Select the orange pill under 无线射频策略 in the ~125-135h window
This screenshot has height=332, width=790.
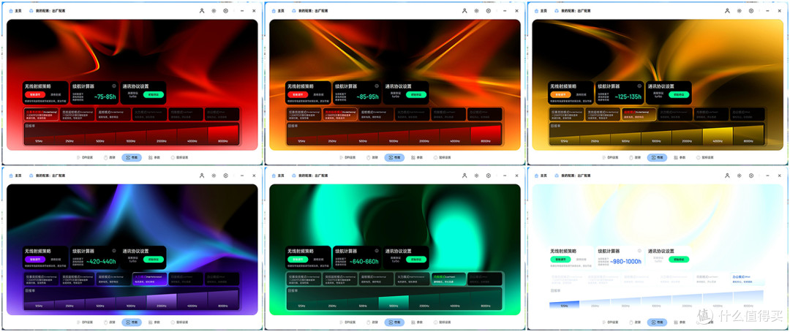pyautogui.click(x=560, y=94)
